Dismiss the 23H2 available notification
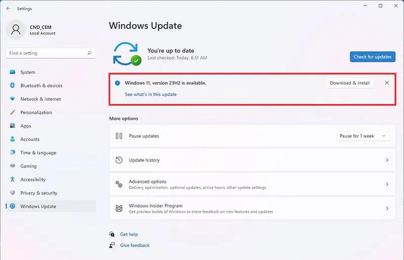This screenshot has width=404, height=260. tap(387, 83)
